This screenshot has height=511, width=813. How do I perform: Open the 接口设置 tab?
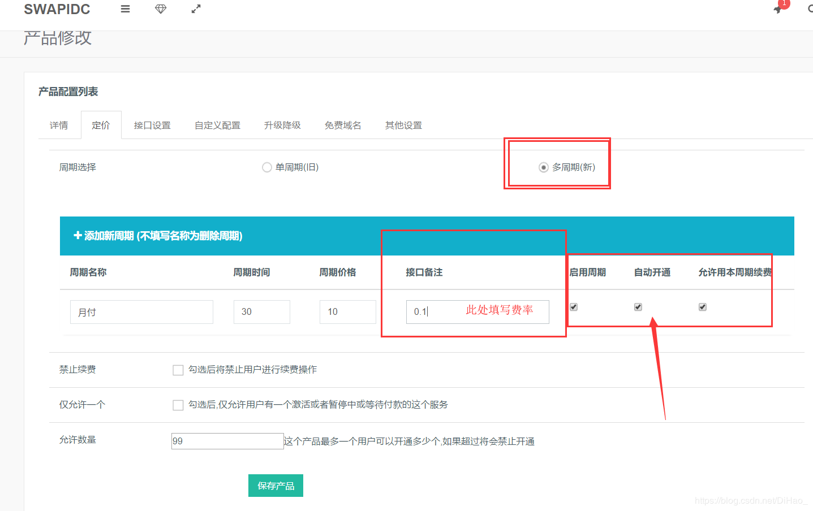152,125
